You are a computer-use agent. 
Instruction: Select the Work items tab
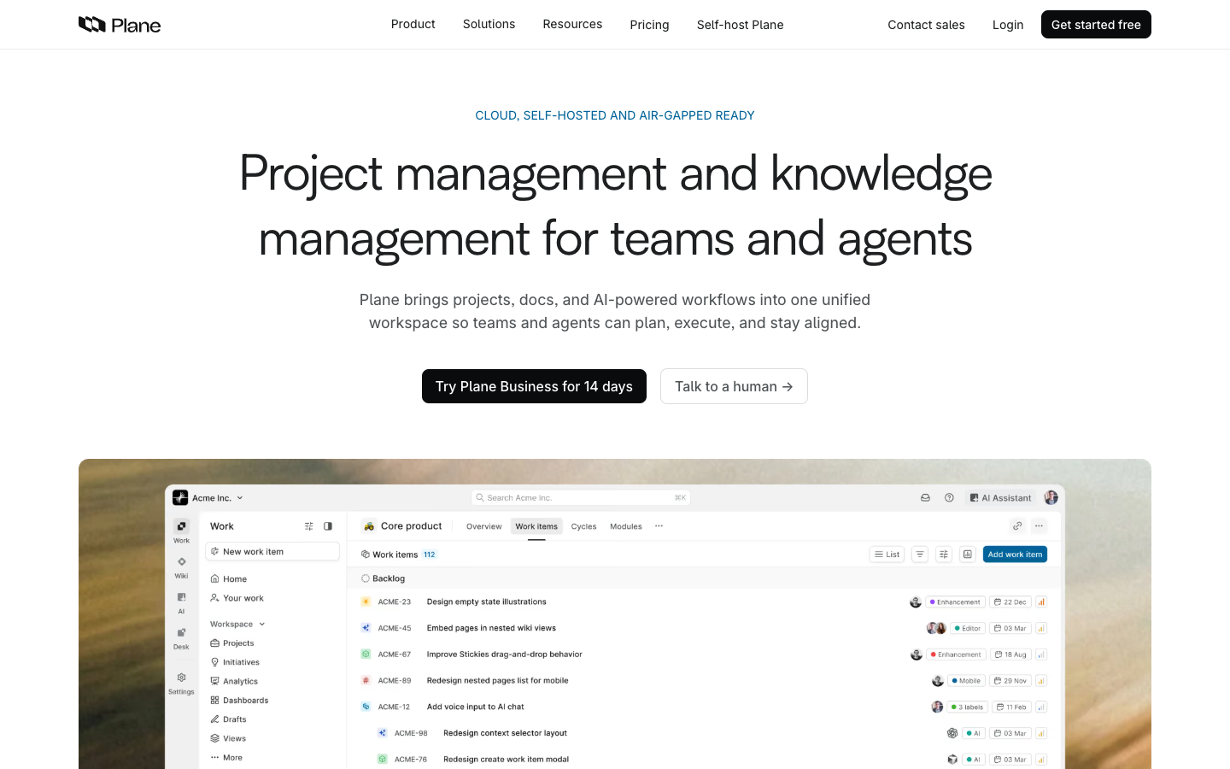click(536, 526)
